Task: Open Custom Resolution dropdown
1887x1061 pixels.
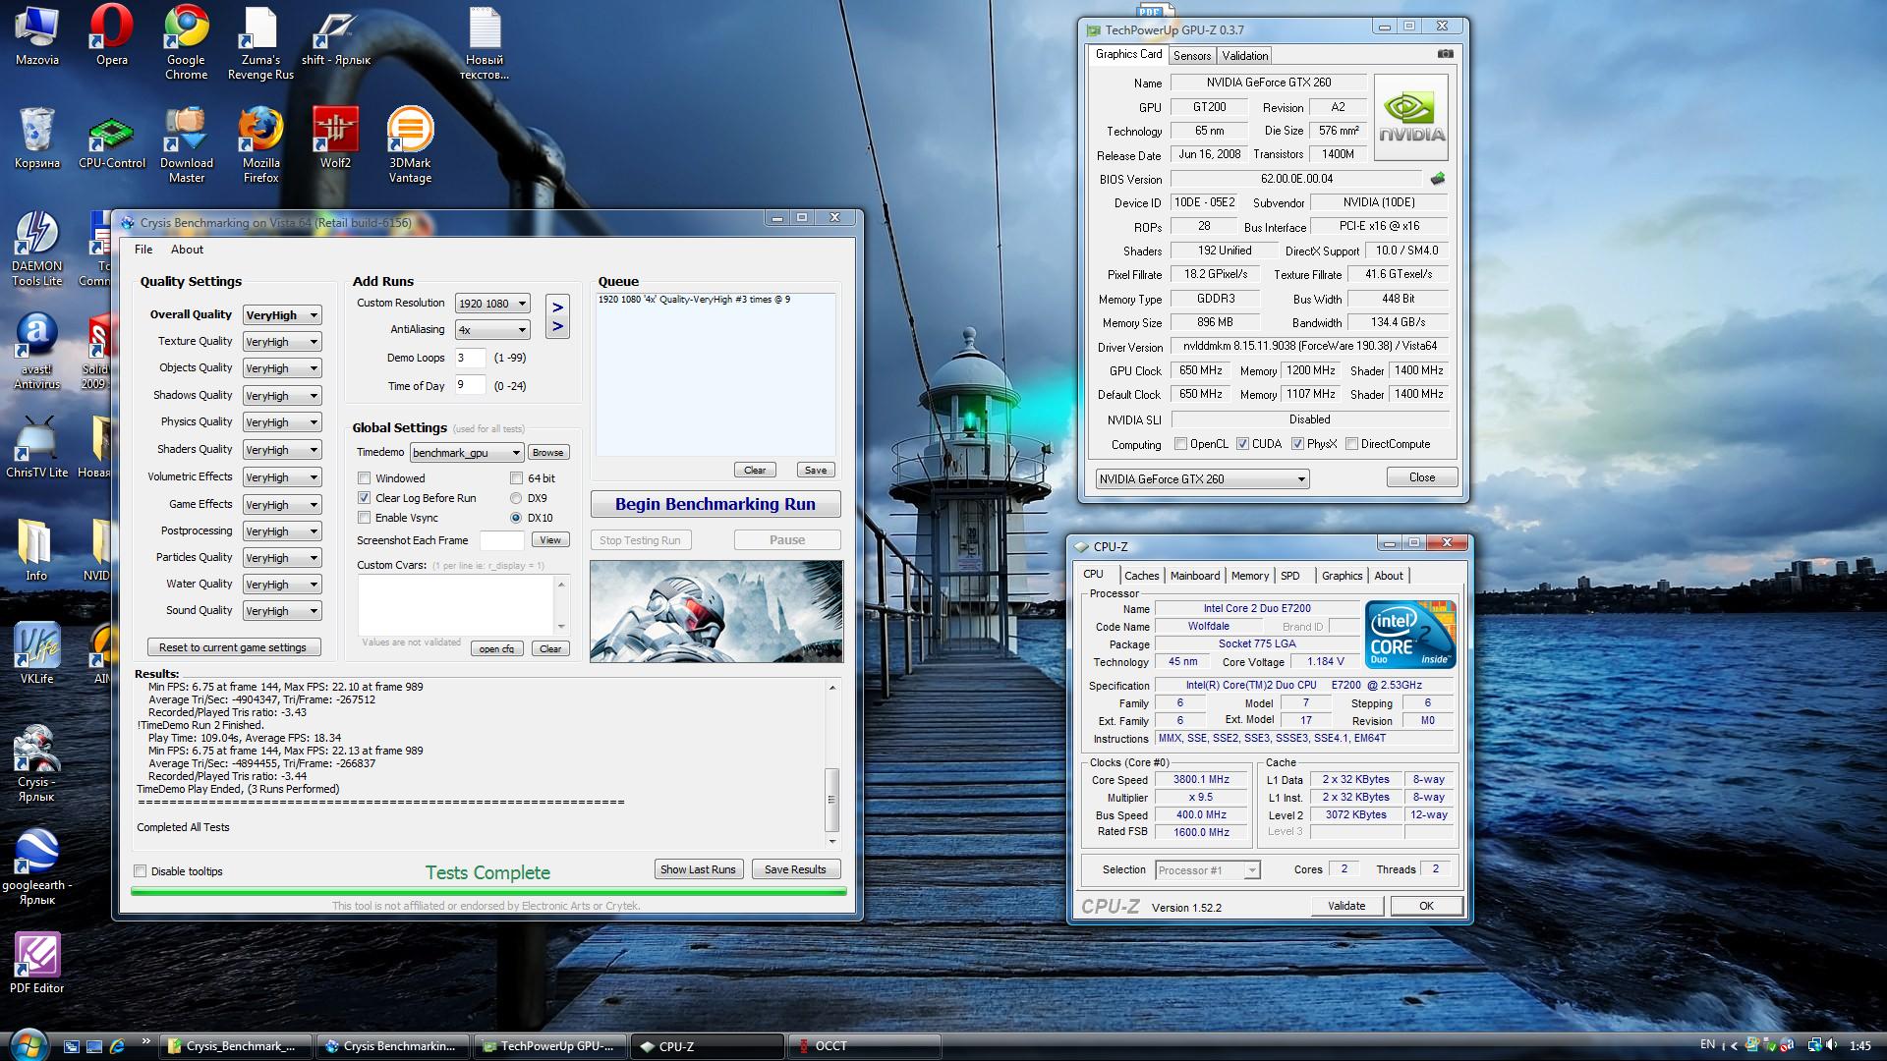Action: coord(492,304)
